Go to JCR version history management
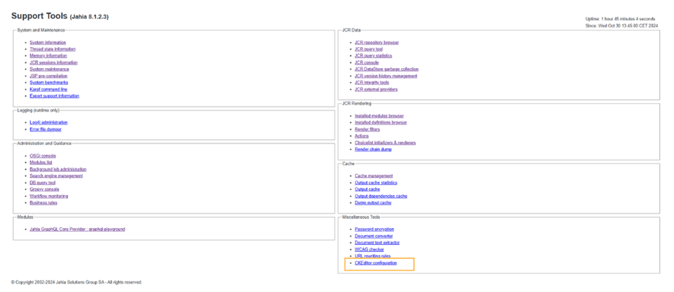 click(x=385, y=76)
